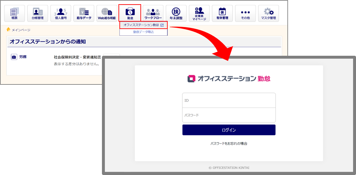This screenshot has height=175, width=356.
Task: Click the © OFFICESTATION KINTAI footer text
Action: pos(229,168)
